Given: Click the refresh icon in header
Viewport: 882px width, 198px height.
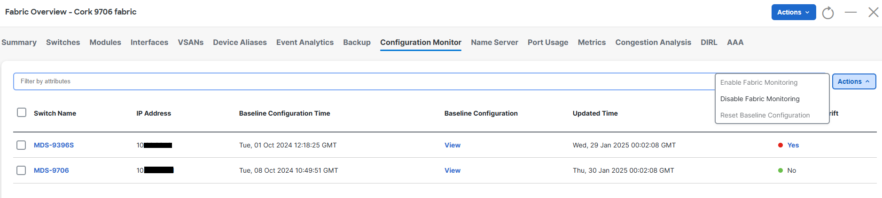Looking at the screenshot, I should (x=828, y=13).
